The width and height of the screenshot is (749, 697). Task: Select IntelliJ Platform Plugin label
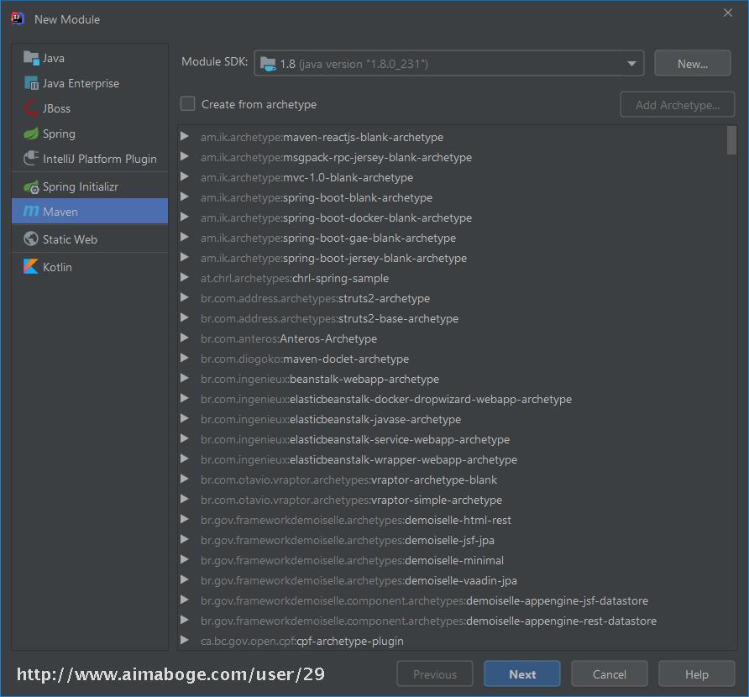tap(99, 159)
